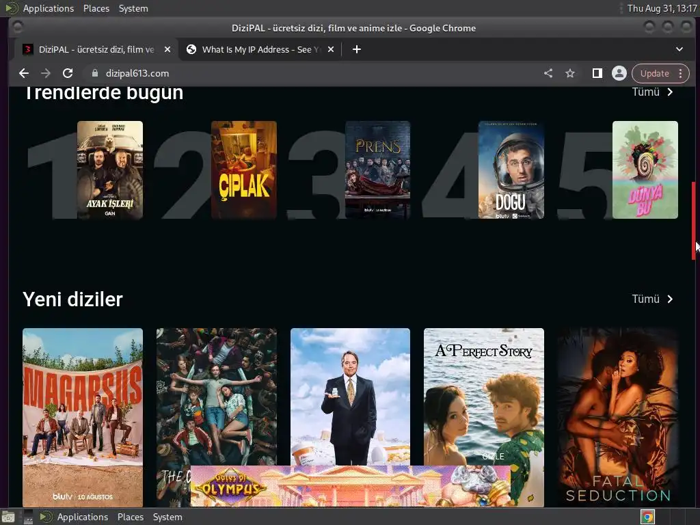Open the Fatal Seduction poster
The image size is (700, 525).
(618, 418)
